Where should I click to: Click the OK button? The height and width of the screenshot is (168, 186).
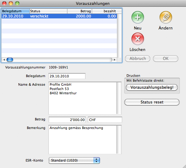(166, 58)
